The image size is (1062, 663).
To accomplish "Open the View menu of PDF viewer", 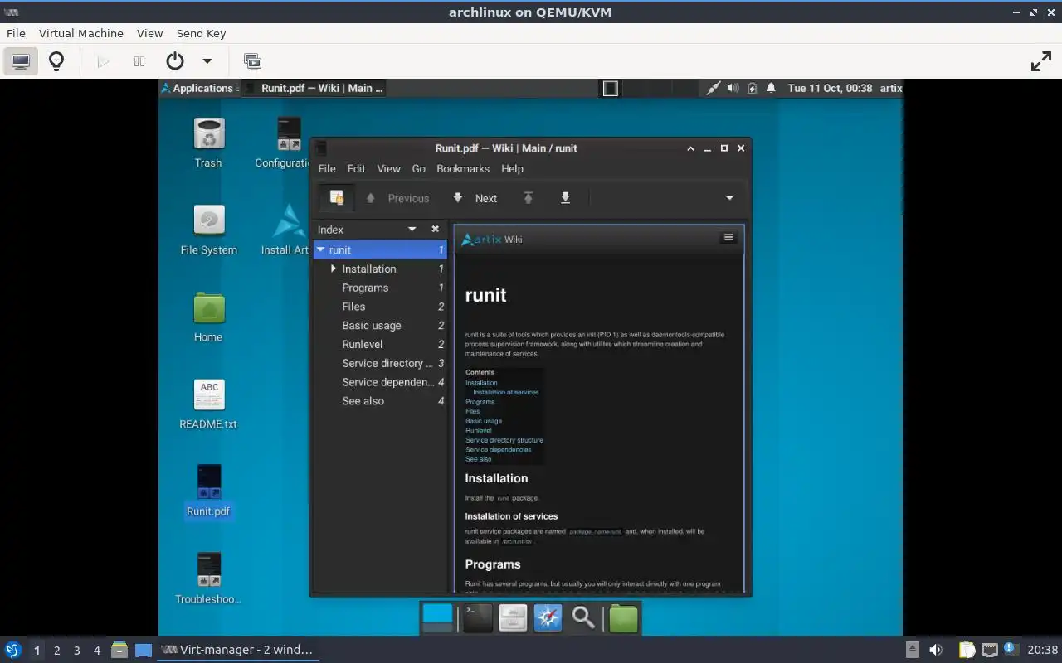I will click(x=388, y=168).
